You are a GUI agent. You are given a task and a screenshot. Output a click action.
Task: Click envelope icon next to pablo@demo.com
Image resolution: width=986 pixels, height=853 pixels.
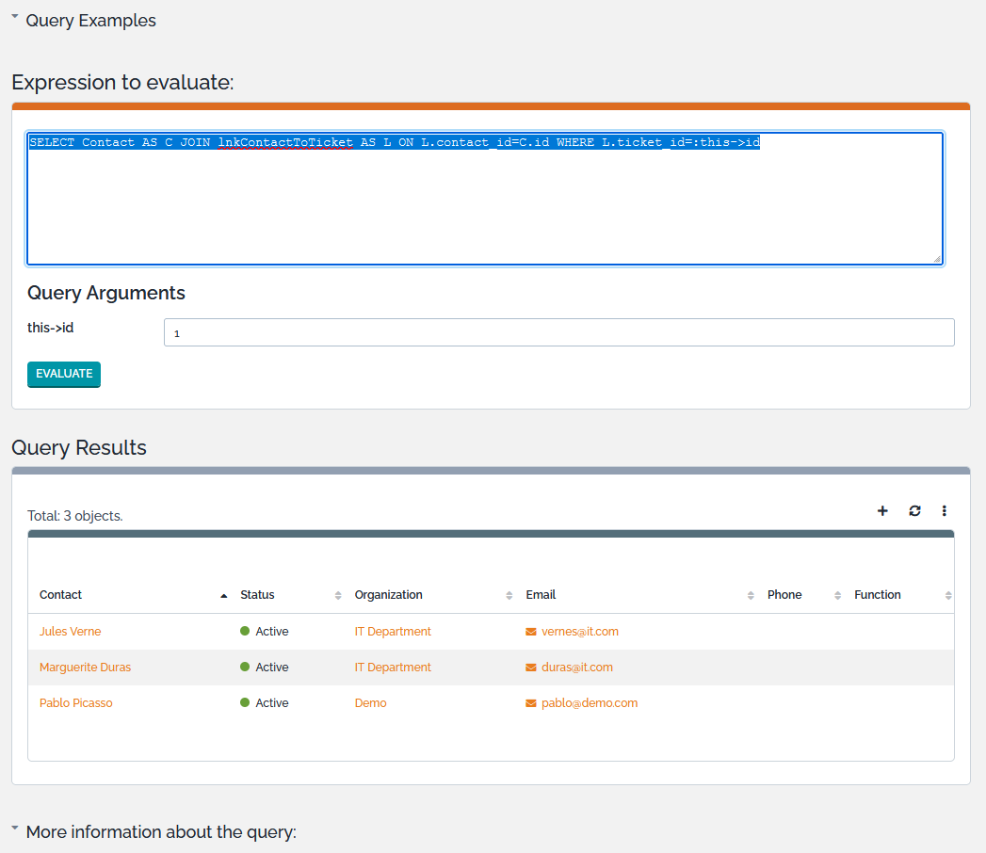531,703
